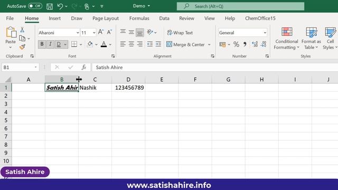Open Format as Table gallery
338x190 pixels.
311,39
